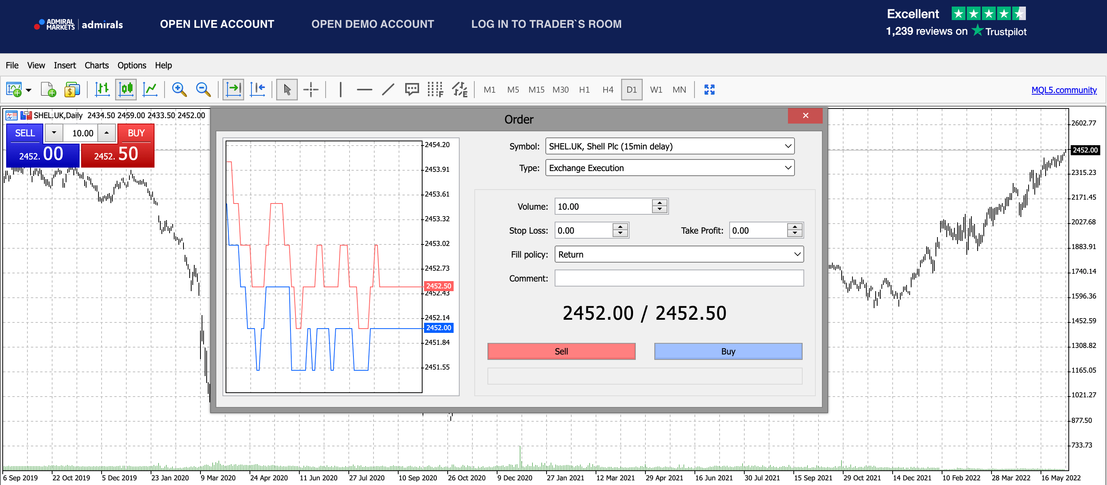Click the Zoom In magnifier icon
The image size is (1107, 485).
(x=179, y=90)
